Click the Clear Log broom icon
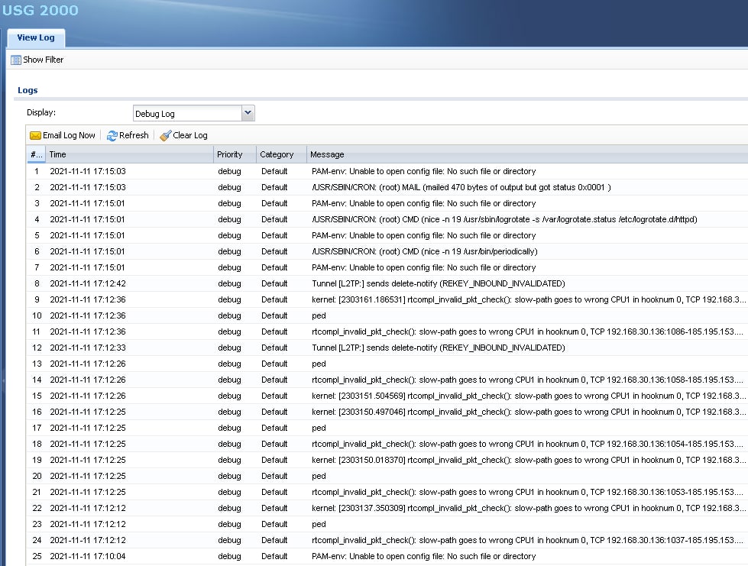The width and height of the screenshot is (748, 566). 166,135
